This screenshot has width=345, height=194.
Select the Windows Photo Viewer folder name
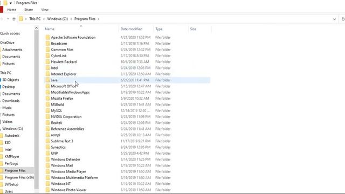coord(68,190)
